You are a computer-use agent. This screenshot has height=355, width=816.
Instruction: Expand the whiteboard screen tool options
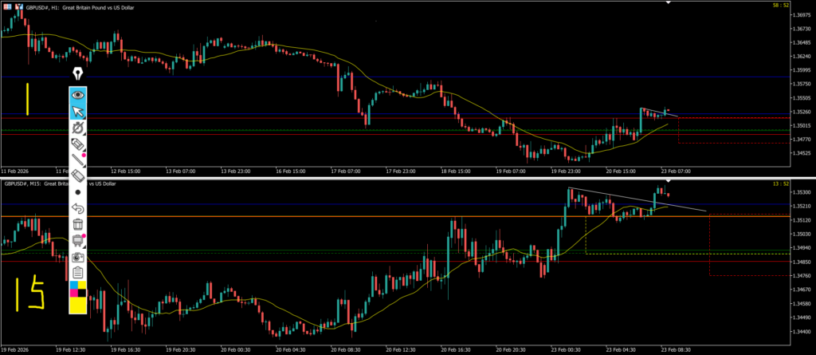[78, 241]
